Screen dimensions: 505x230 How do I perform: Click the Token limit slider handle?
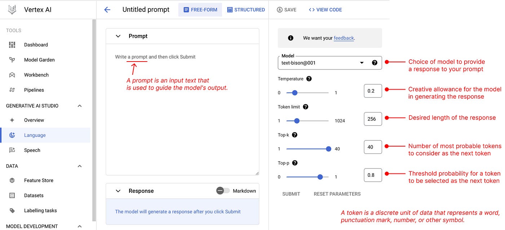(297, 121)
